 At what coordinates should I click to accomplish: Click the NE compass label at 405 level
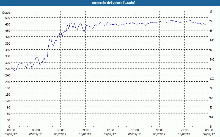point(212,40)
